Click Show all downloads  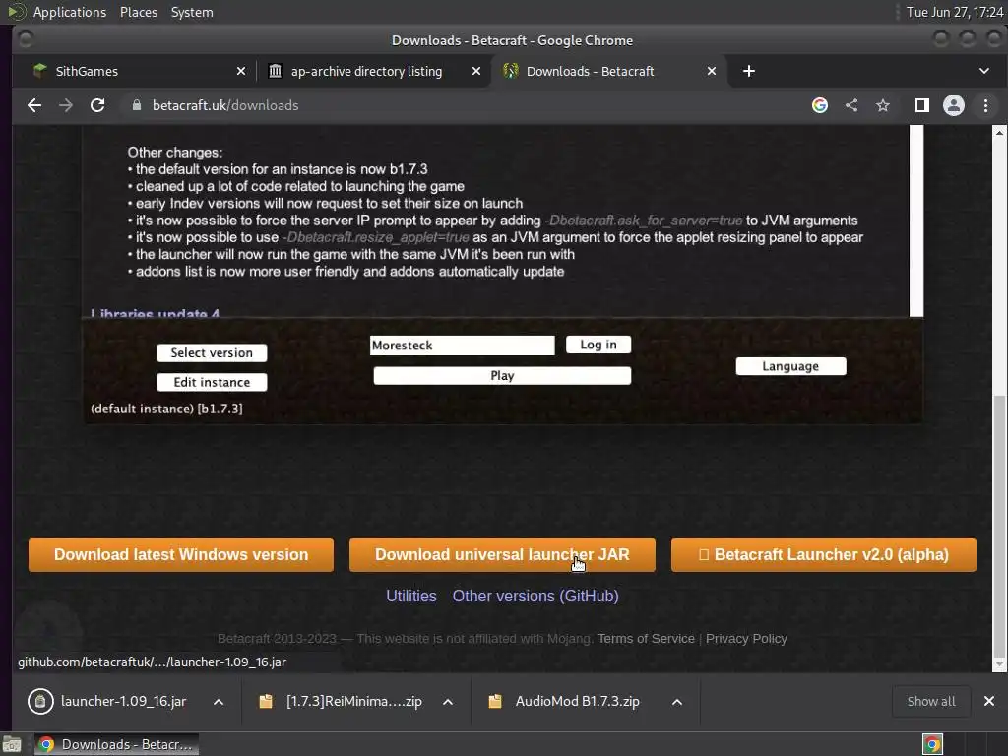tap(931, 701)
